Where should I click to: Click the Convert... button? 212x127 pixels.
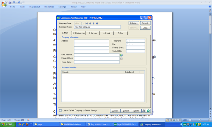145,23
